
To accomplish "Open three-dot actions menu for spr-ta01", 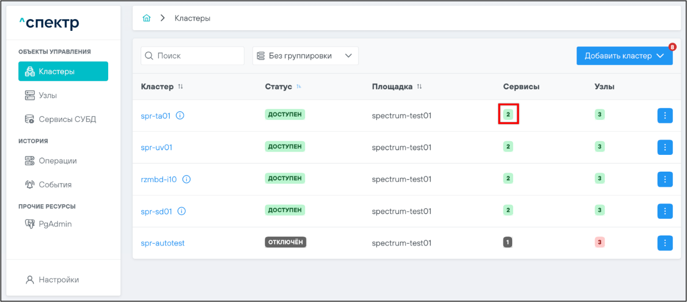I will pos(664,115).
